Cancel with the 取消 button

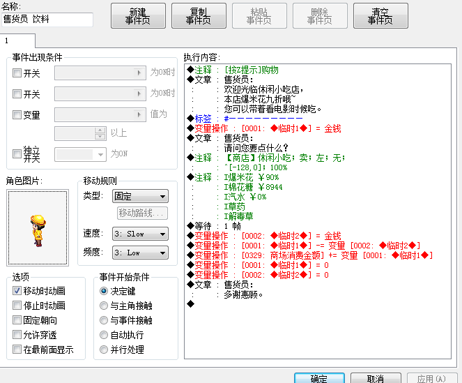(x=376, y=378)
